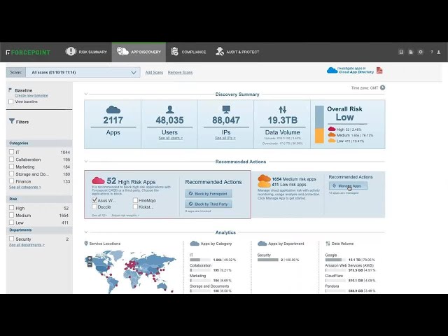
Task: Click the Apps cloud icon in summary
Action: click(113, 110)
